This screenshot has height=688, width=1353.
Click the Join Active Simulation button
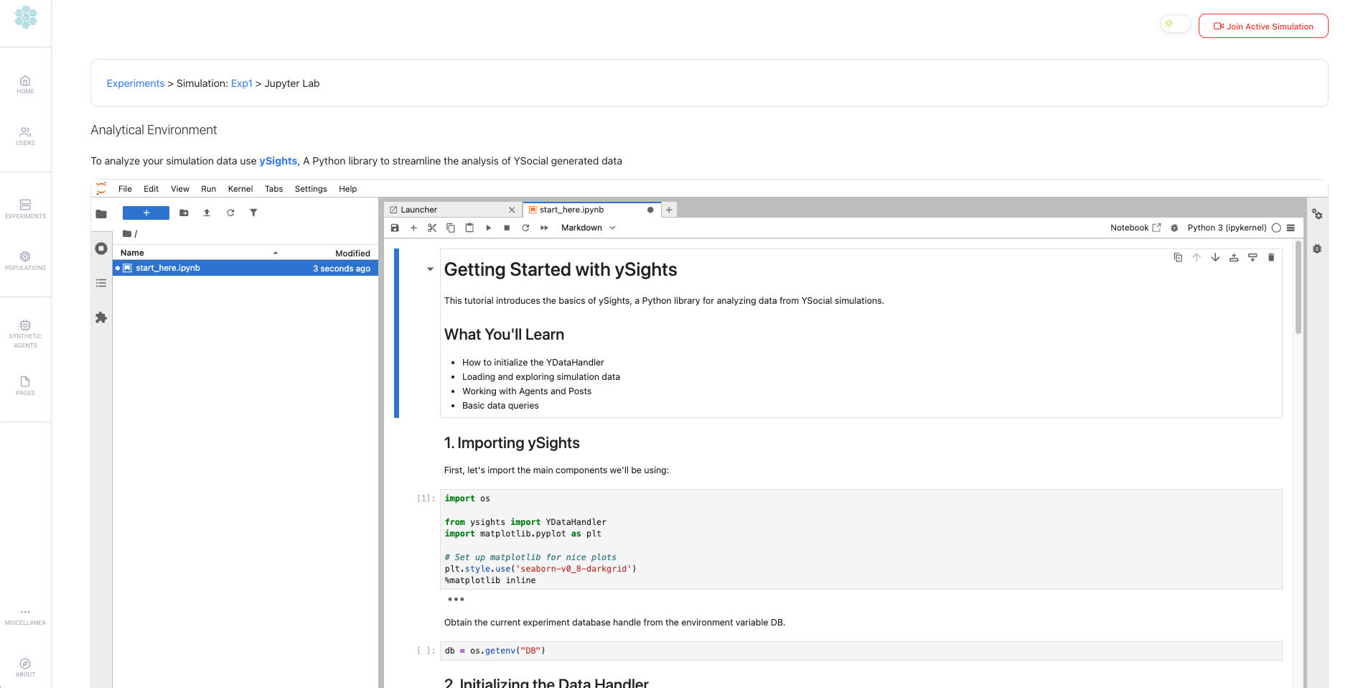[1263, 27]
